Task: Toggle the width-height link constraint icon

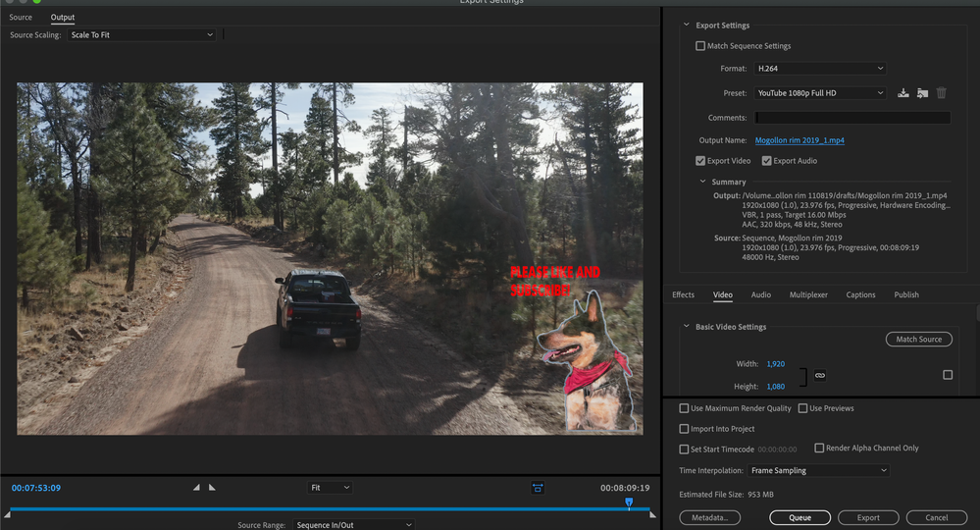Action: tap(820, 375)
